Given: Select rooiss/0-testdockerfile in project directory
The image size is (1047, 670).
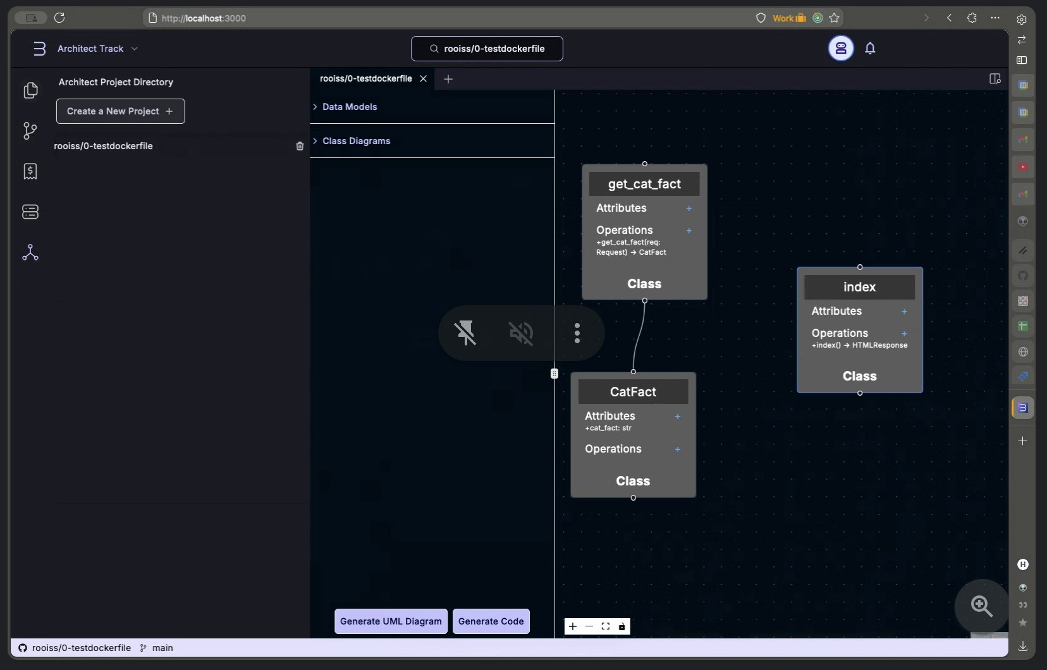Looking at the screenshot, I should [x=103, y=146].
